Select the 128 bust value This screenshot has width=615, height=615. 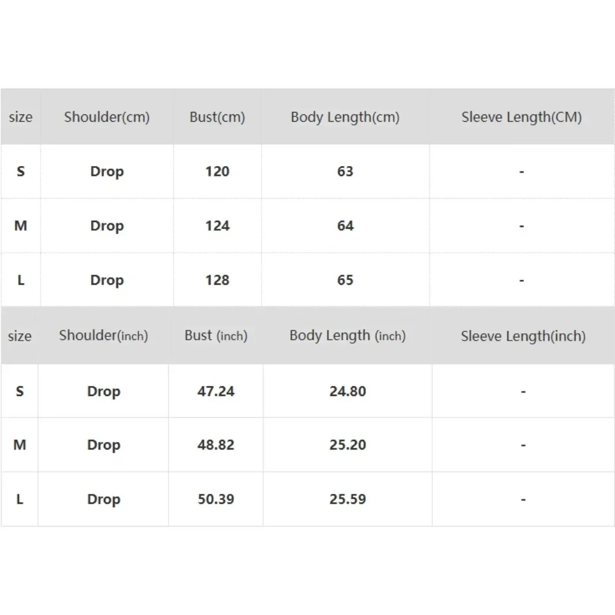coord(217,280)
